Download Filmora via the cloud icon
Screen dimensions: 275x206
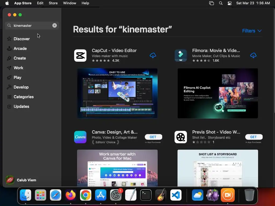[253, 55]
